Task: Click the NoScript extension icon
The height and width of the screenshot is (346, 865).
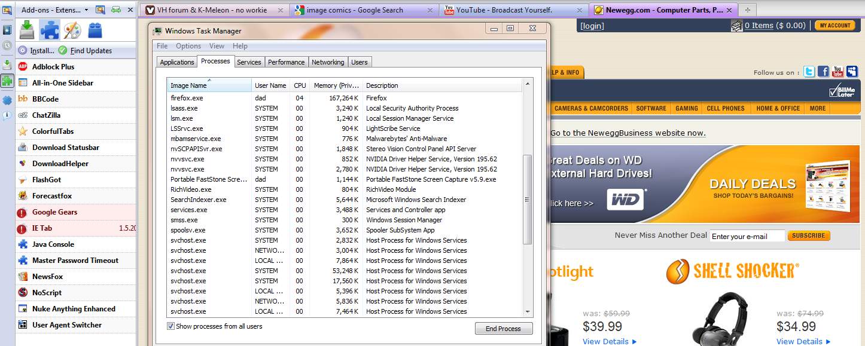Action: pyautogui.click(x=23, y=292)
